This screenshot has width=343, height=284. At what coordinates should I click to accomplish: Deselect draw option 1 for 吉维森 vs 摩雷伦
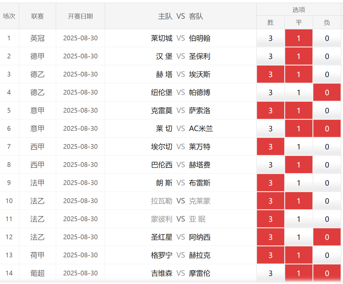coord(299,273)
